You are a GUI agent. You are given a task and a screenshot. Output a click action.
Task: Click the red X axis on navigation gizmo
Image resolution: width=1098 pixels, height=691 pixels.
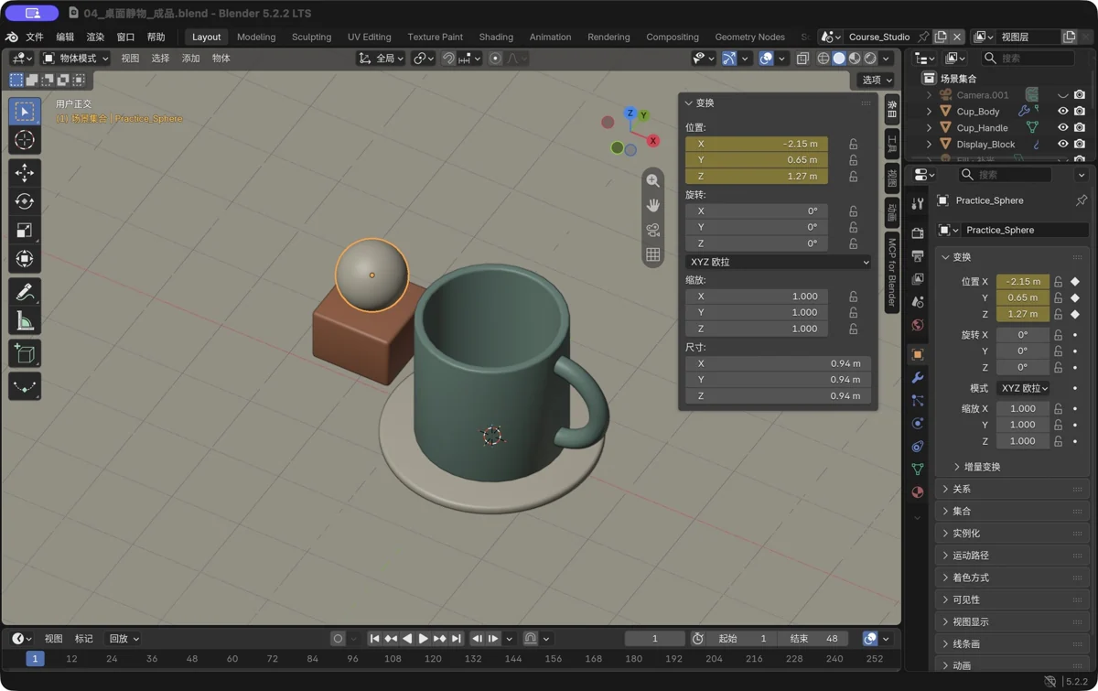click(x=652, y=141)
